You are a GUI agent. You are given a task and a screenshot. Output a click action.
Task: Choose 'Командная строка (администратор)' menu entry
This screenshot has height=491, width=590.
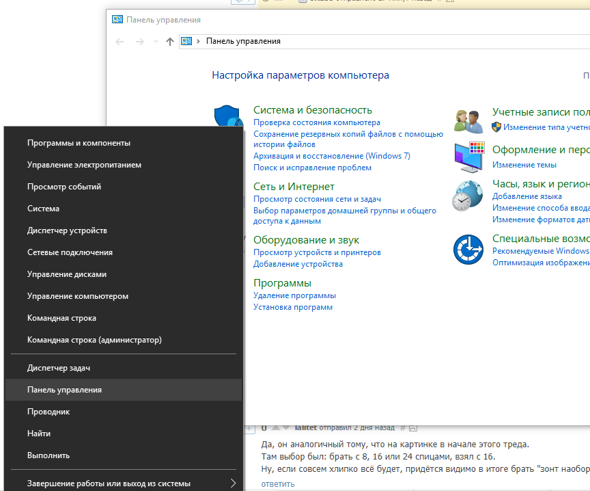[x=94, y=340]
